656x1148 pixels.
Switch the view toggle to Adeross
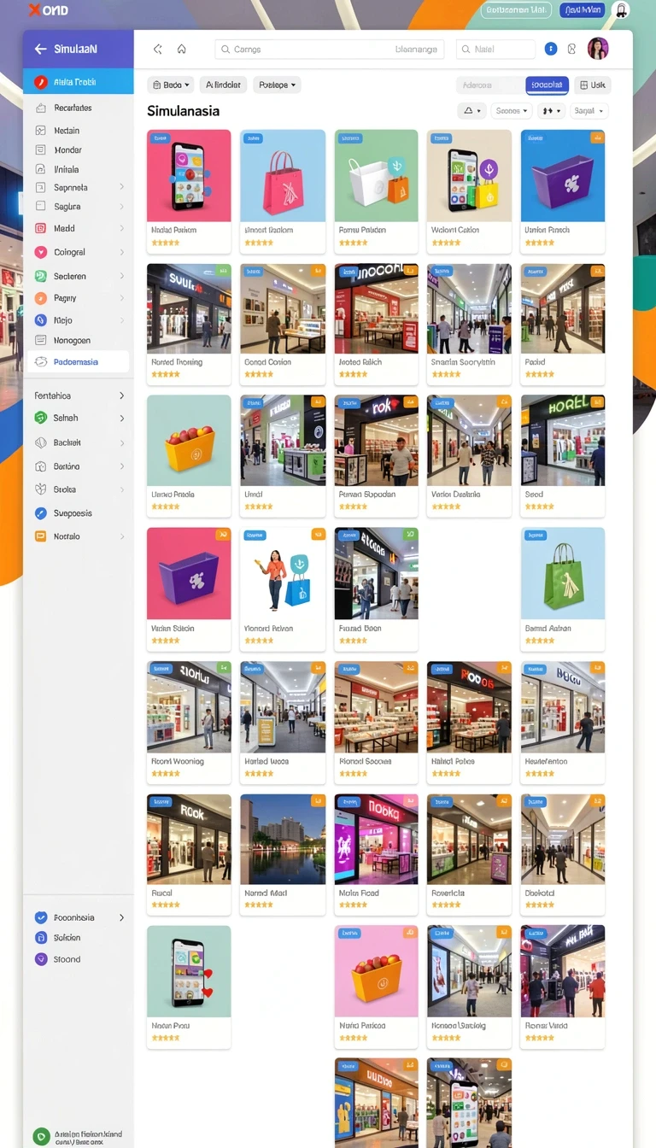pyautogui.click(x=489, y=85)
